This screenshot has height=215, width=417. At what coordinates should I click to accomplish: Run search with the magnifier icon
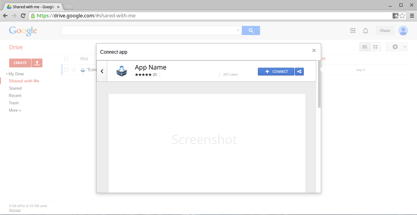coord(251,30)
